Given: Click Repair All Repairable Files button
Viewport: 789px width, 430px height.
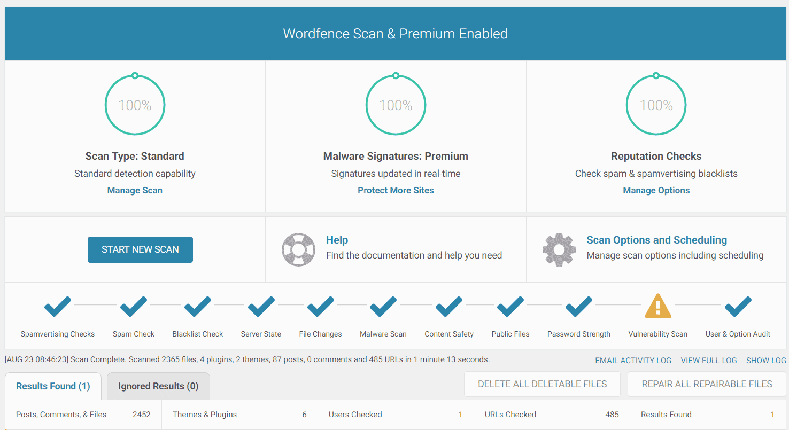Looking at the screenshot, I should [x=707, y=384].
